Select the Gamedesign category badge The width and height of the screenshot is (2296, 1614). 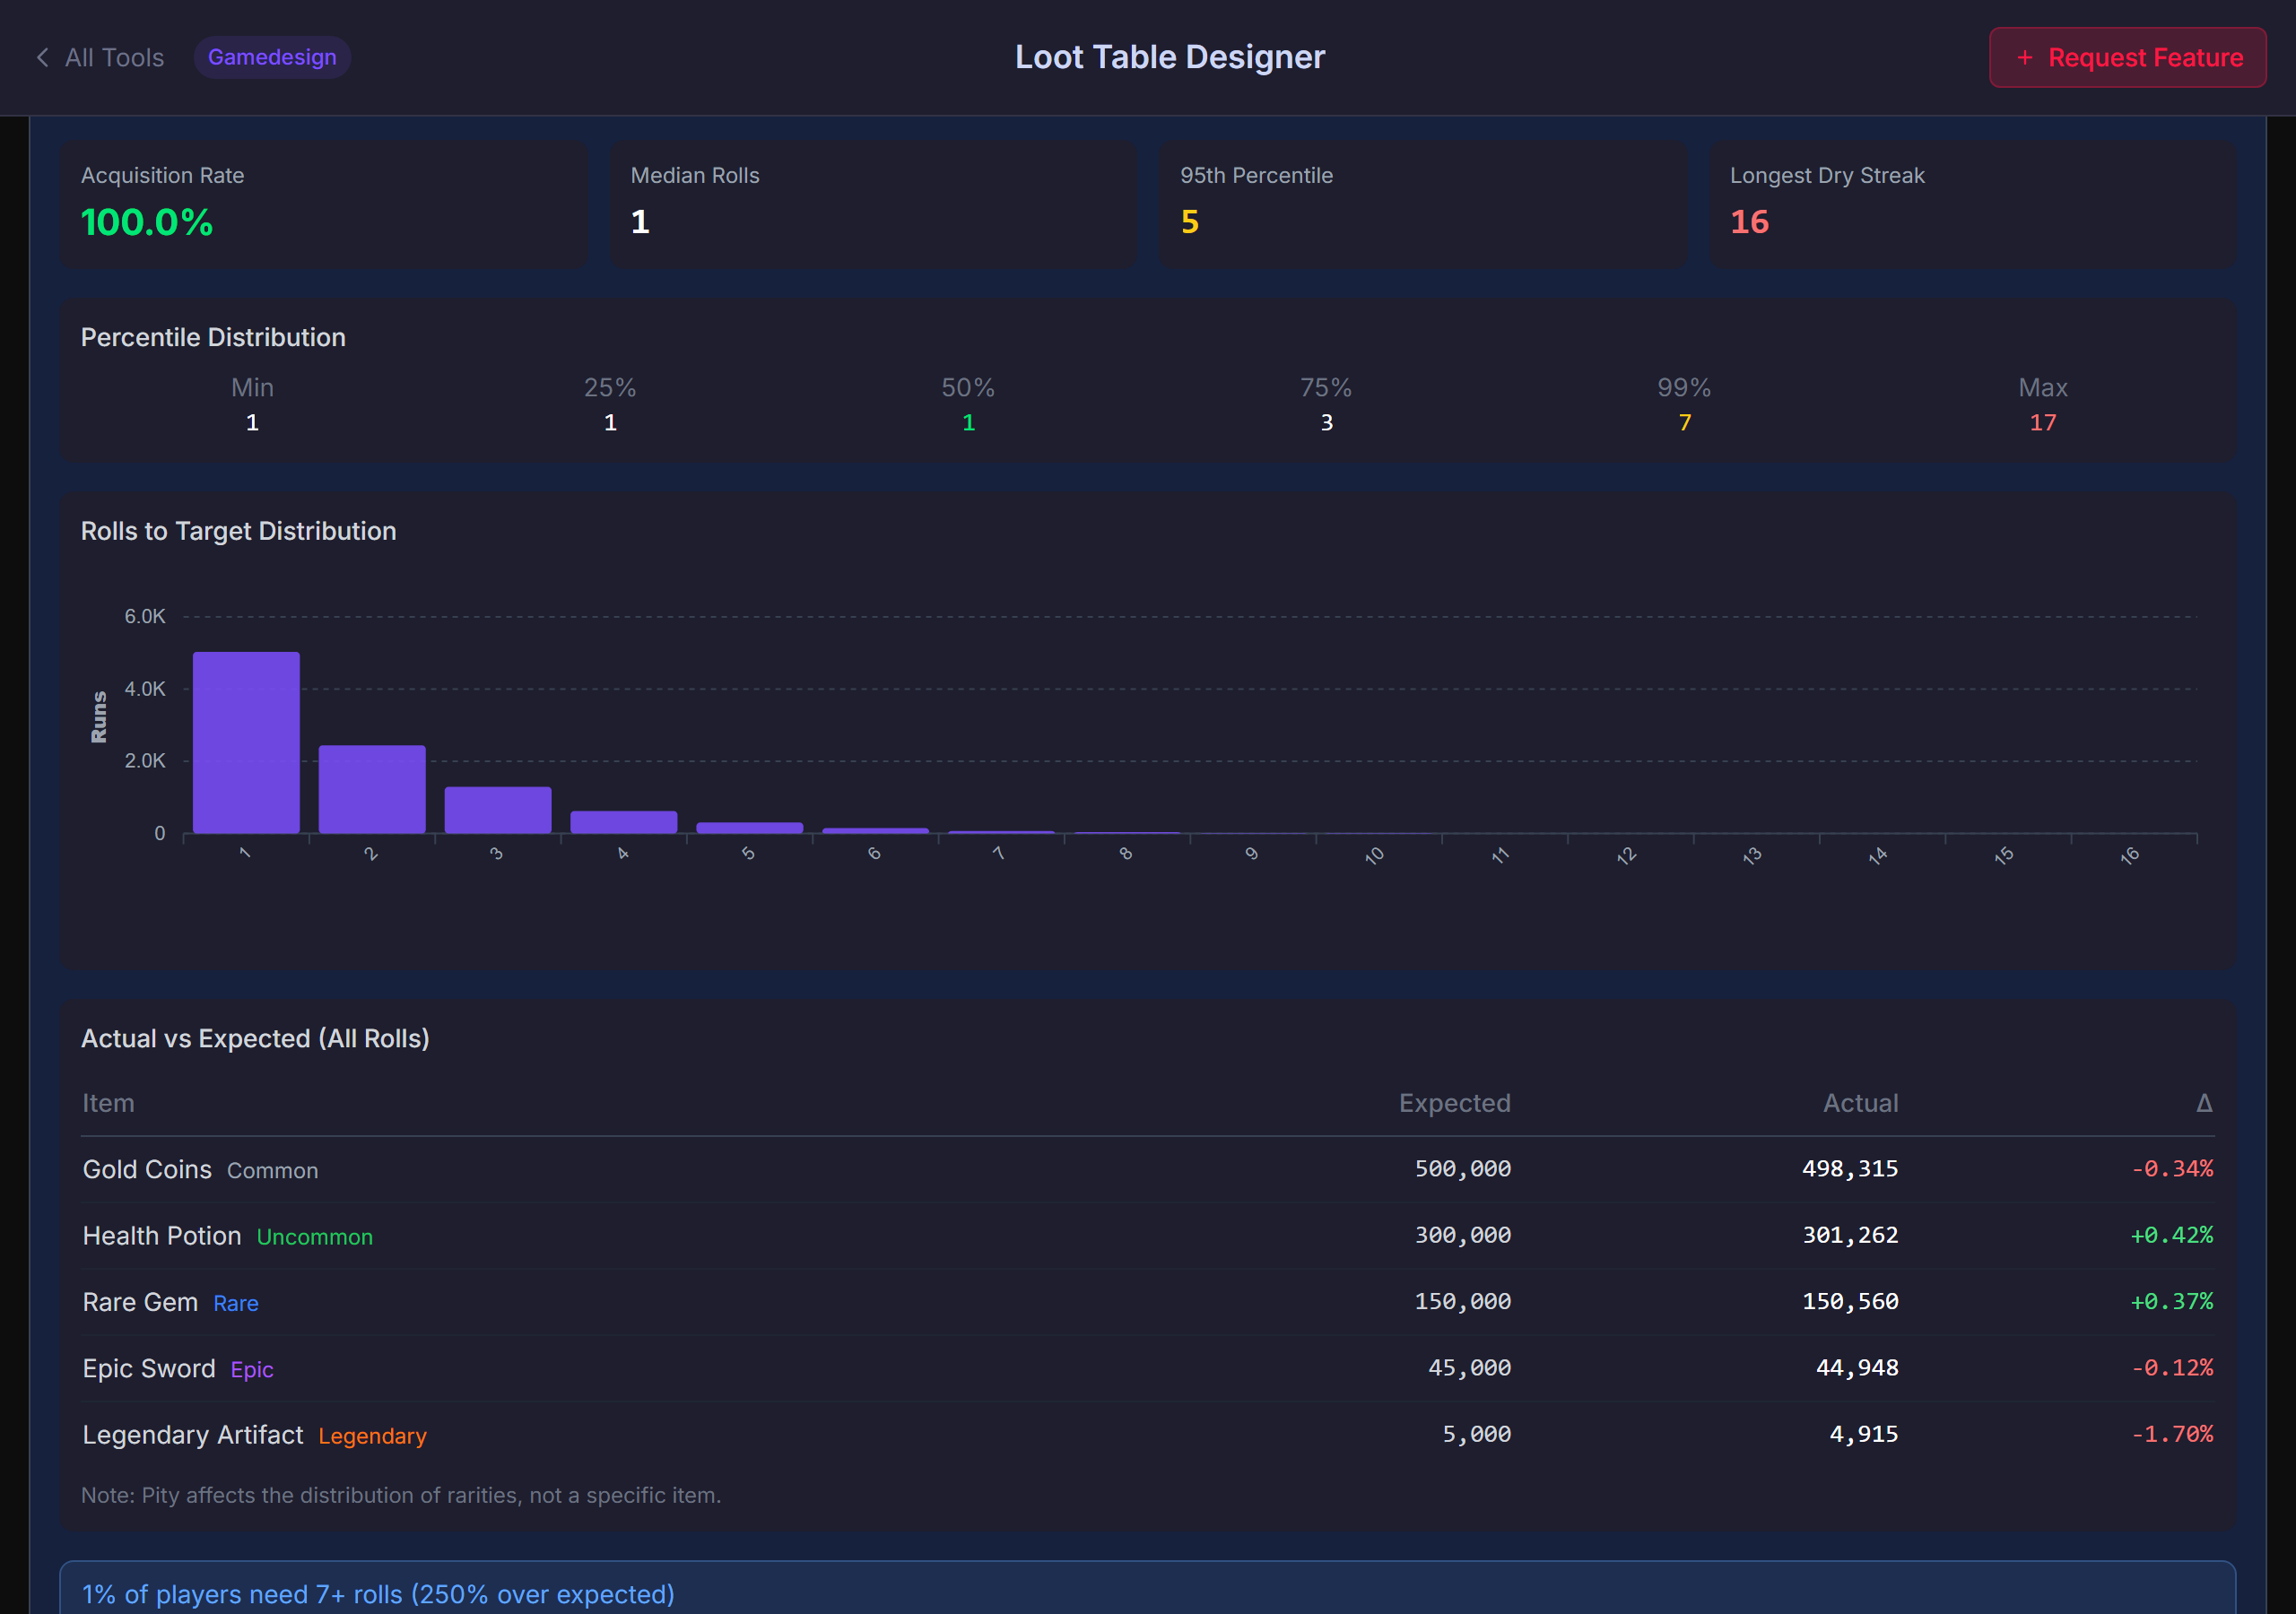pyautogui.click(x=271, y=57)
